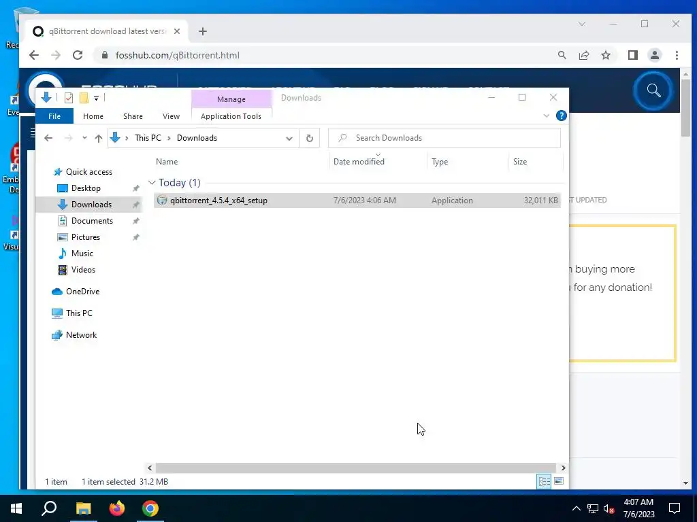Image resolution: width=697 pixels, height=522 pixels.
Task: Share this page icon in Chrome
Action: [583, 55]
